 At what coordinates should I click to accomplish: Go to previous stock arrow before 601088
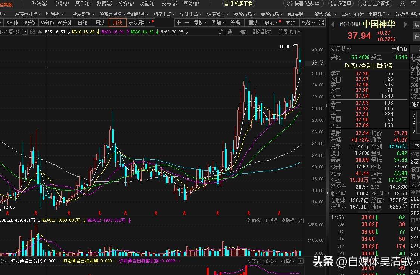pyautogui.click(x=333, y=25)
